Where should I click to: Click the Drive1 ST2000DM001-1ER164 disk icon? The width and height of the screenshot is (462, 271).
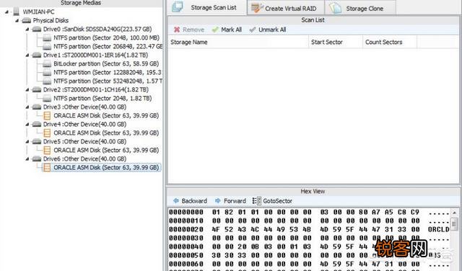[37, 55]
